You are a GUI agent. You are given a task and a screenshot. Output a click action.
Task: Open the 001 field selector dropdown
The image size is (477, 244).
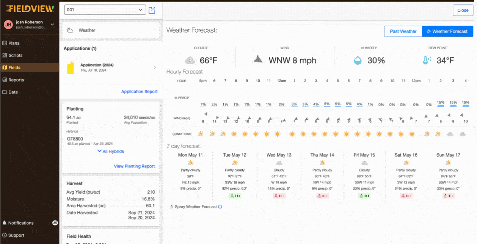pos(105,10)
